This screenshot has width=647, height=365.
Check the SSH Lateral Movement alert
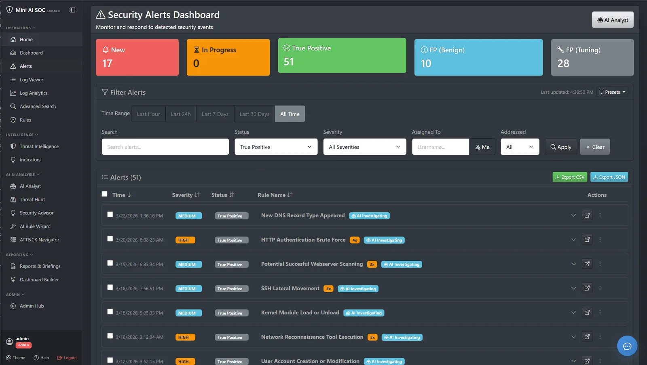point(110,287)
